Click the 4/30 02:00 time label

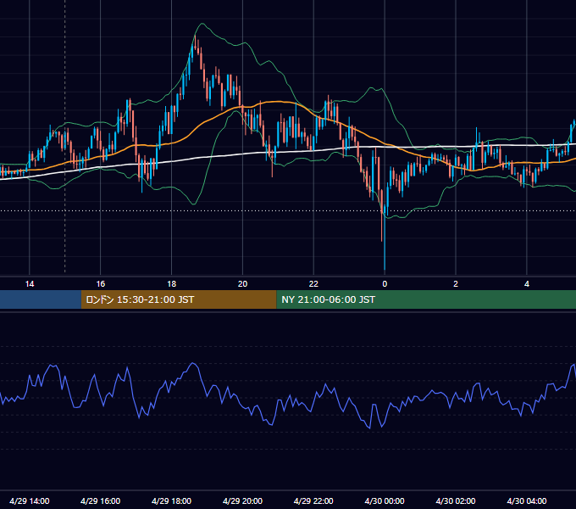tap(456, 501)
